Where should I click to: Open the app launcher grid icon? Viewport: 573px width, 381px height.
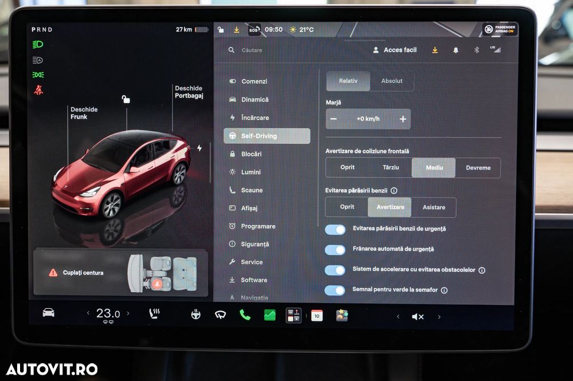[293, 315]
